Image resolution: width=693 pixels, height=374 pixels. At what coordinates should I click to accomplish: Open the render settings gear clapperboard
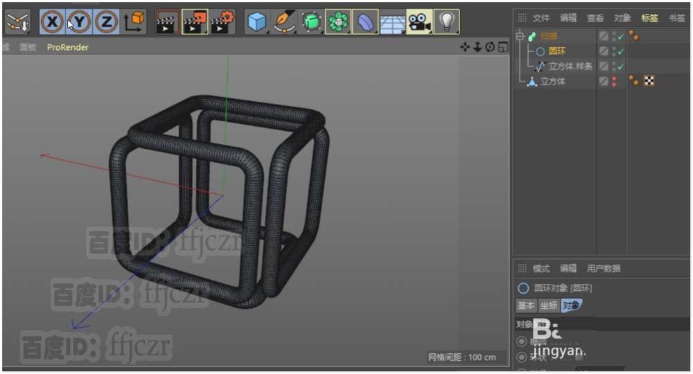pos(222,21)
